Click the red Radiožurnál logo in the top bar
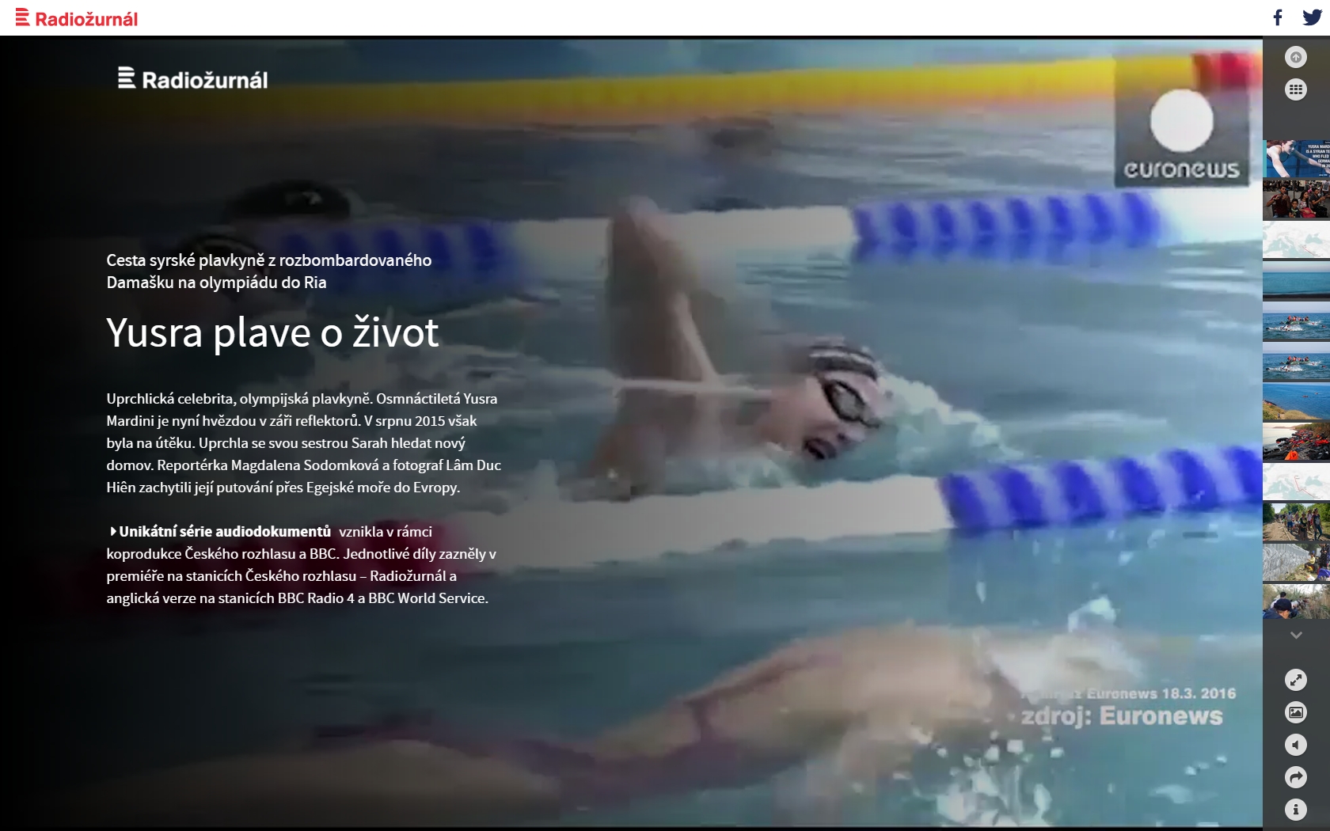 pyautogui.click(x=77, y=18)
